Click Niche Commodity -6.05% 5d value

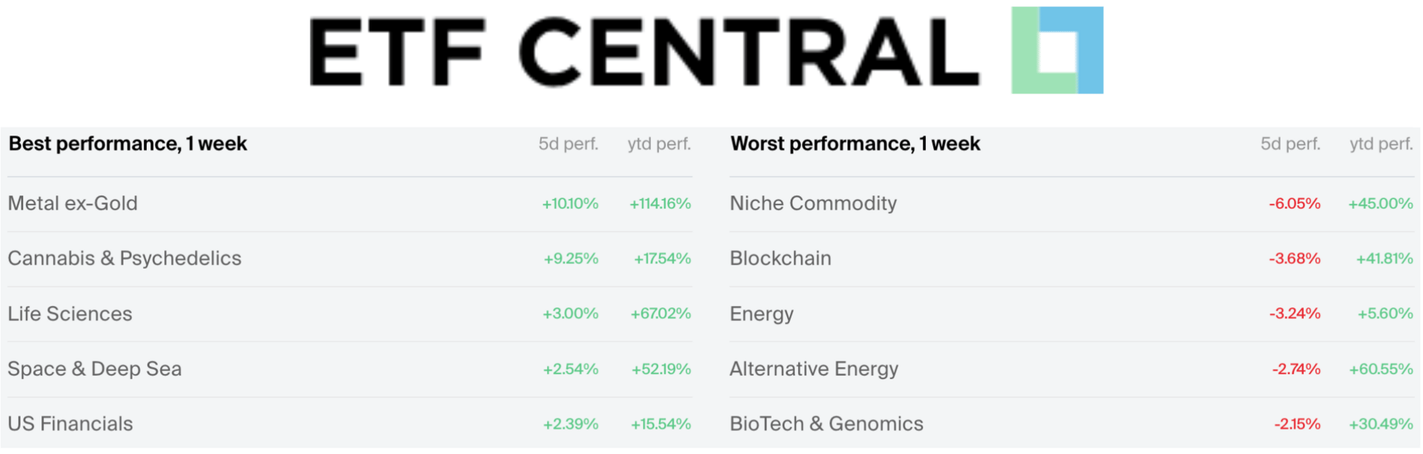(1294, 204)
